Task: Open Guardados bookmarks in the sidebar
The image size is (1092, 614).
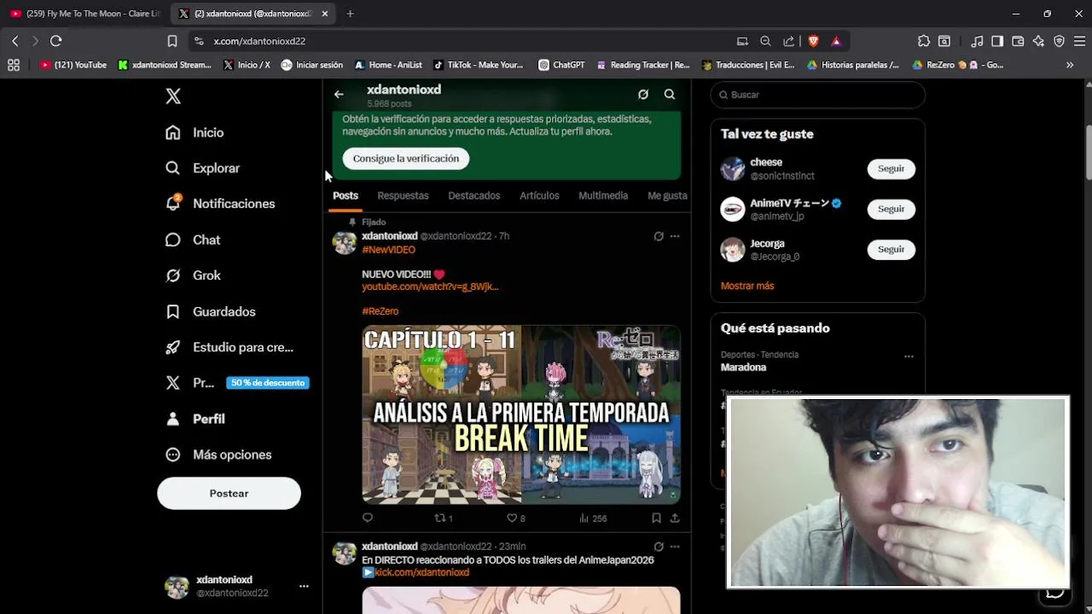Action: click(211, 311)
